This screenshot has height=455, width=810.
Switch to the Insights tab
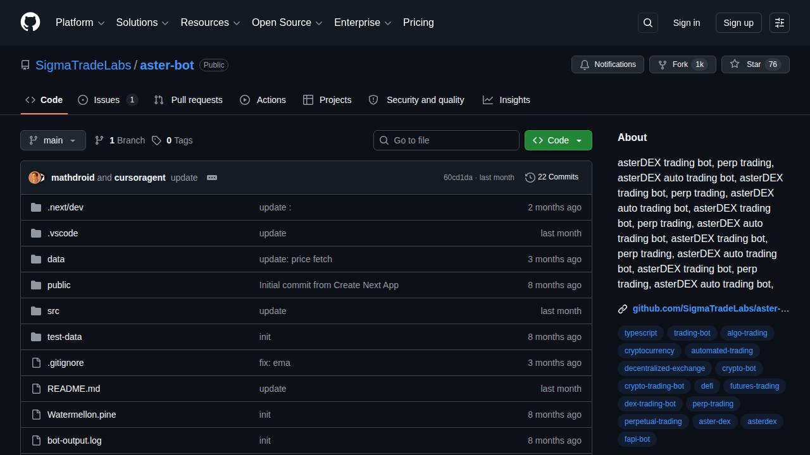click(506, 100)
